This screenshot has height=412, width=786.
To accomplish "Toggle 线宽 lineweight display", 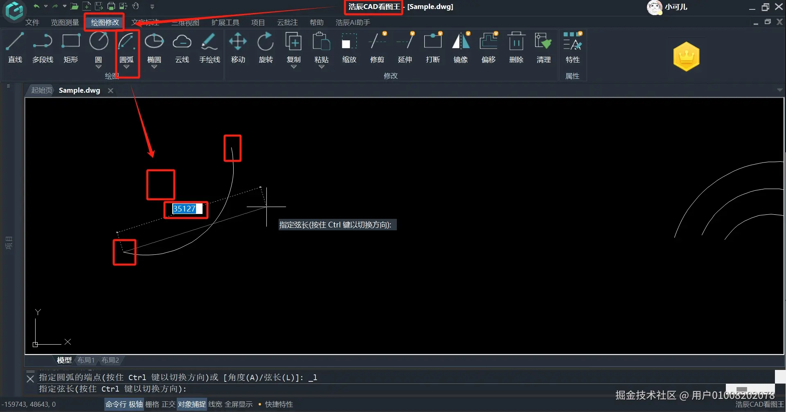I will pos(215,404).
